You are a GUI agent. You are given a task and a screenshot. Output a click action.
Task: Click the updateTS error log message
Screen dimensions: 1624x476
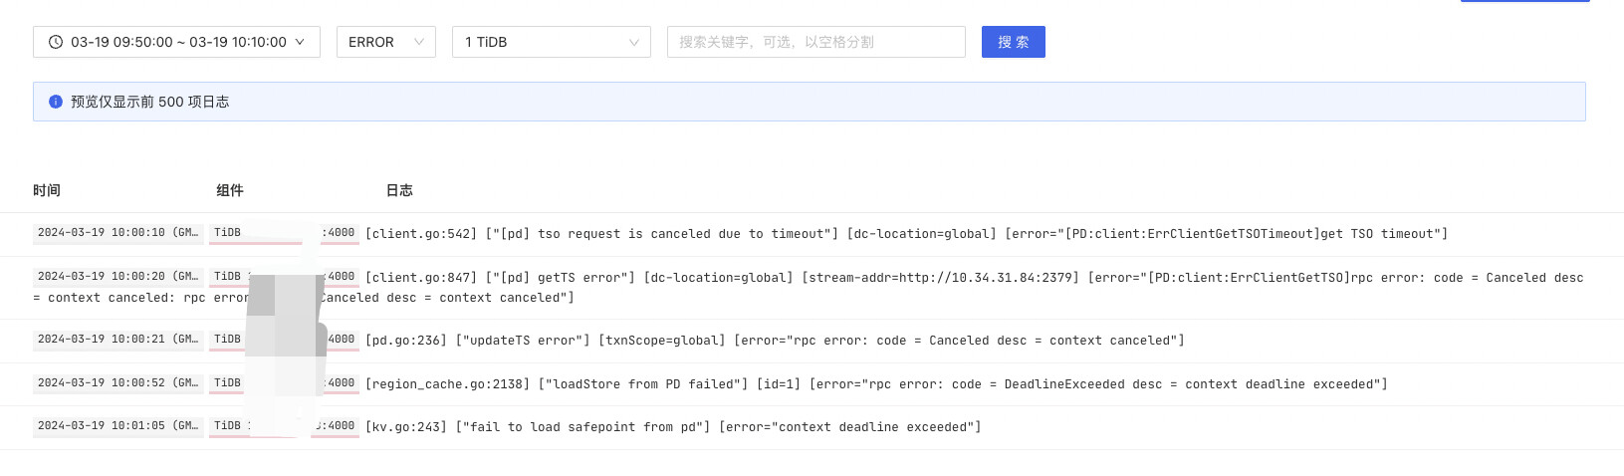(775, 341)
